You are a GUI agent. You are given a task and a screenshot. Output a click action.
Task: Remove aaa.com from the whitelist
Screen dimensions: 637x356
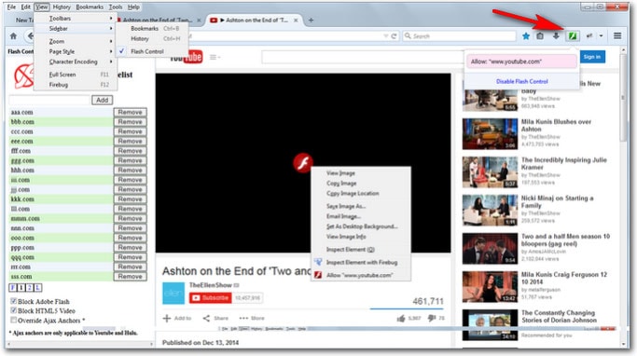coord(130,112)
